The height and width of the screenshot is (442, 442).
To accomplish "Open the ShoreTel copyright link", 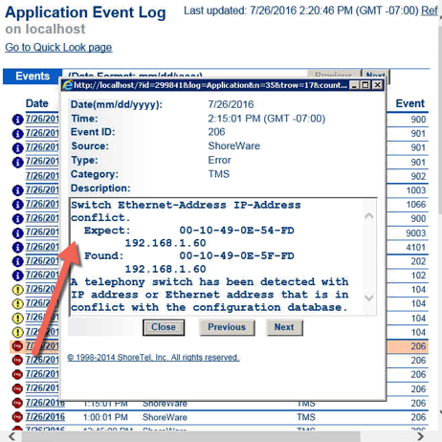I will click(153, 357).
